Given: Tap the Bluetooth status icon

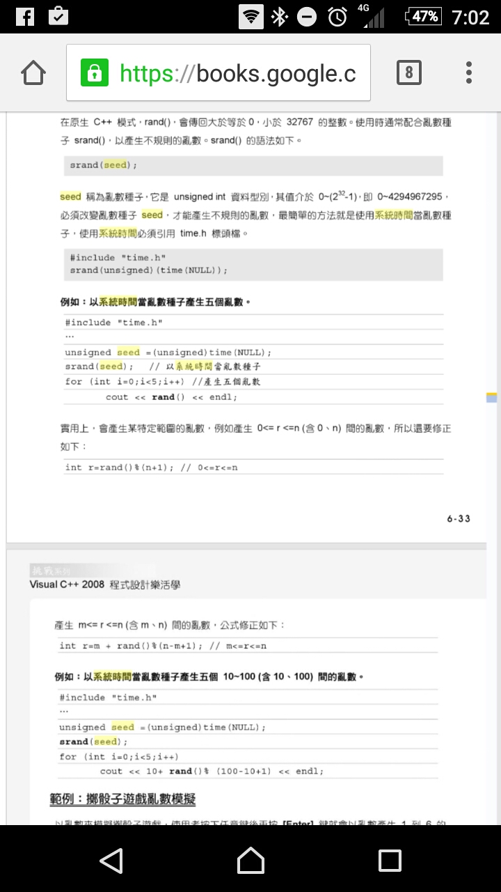Looking at the screenshot, I should coord(279,17).
